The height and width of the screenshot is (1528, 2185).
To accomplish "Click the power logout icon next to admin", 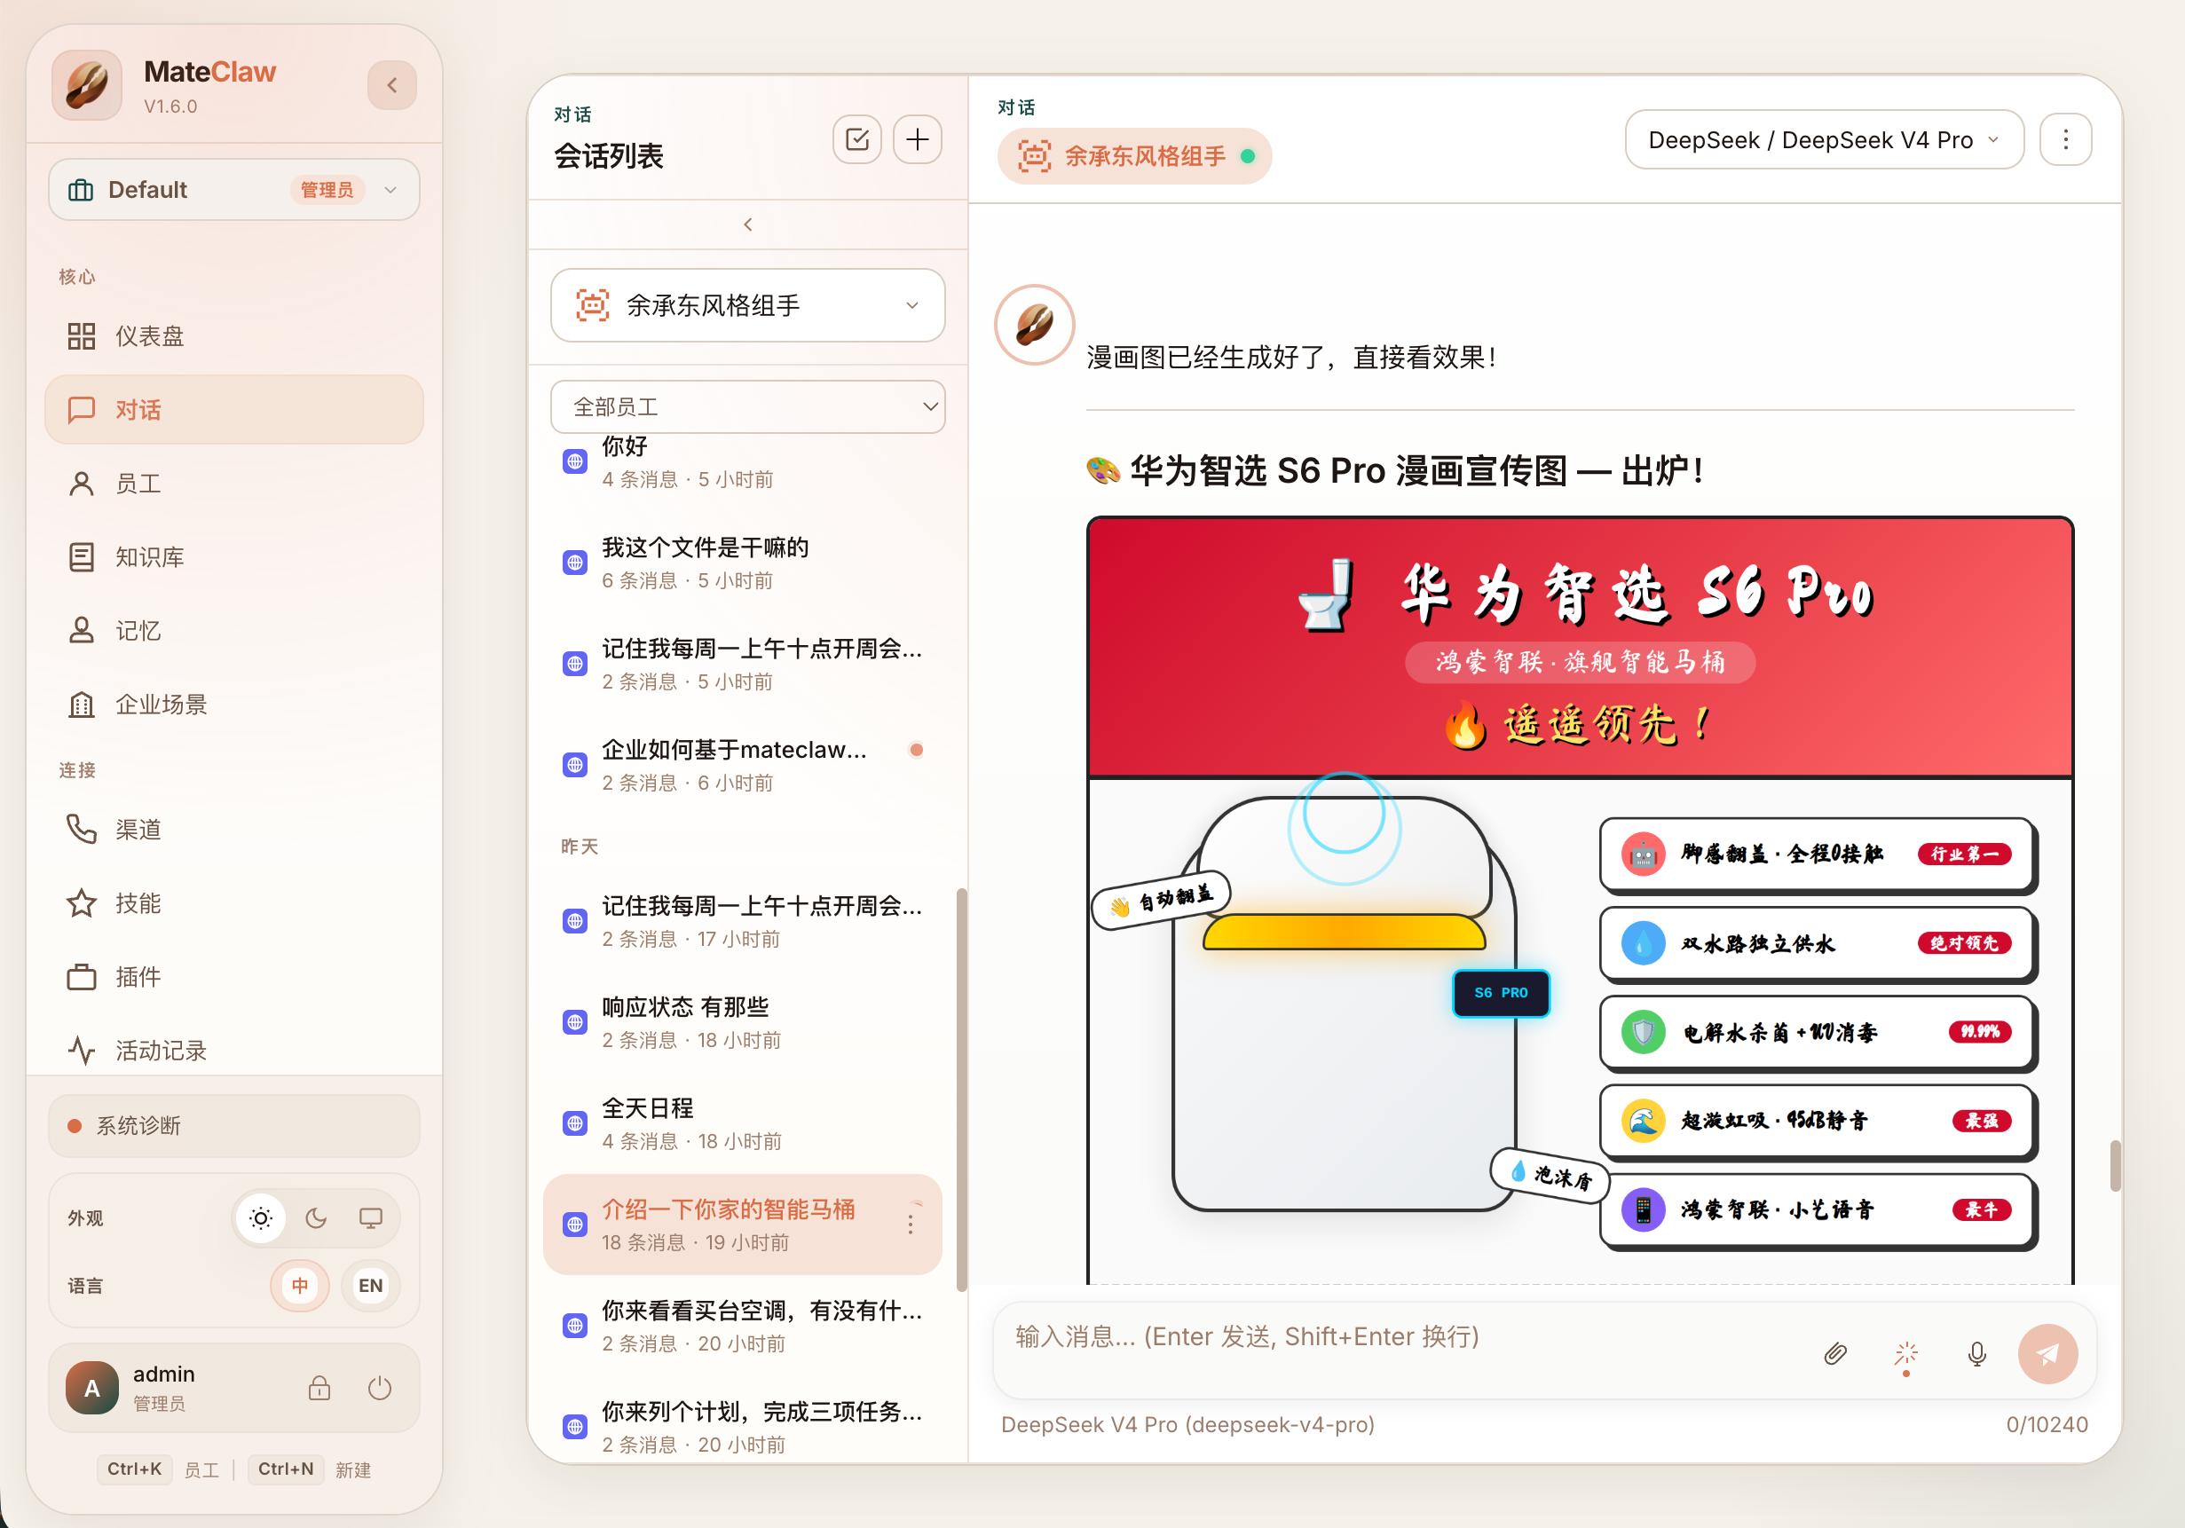I will click(380, 1388).
